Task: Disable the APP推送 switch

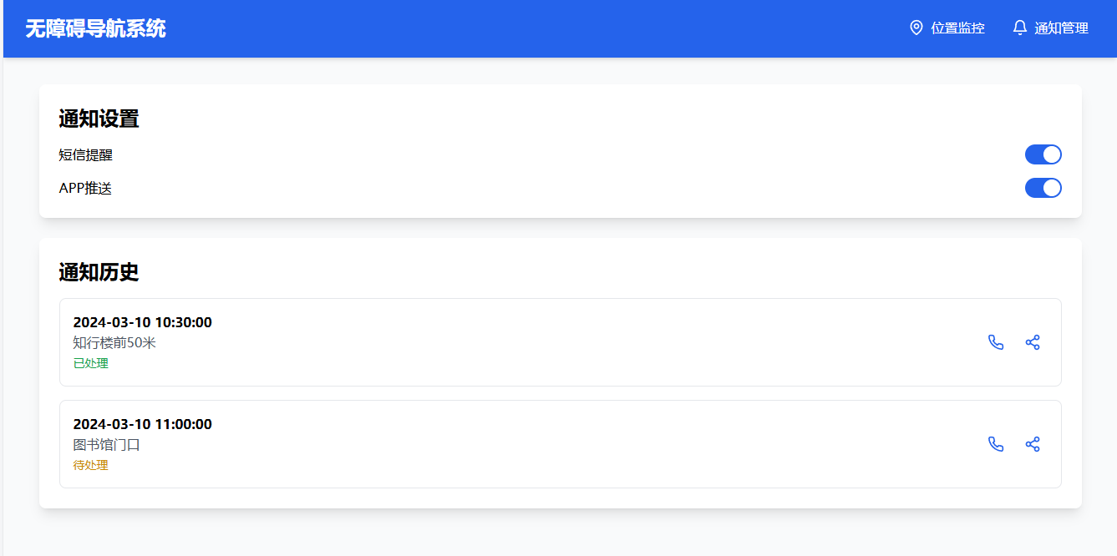Action: (1043, 188)
